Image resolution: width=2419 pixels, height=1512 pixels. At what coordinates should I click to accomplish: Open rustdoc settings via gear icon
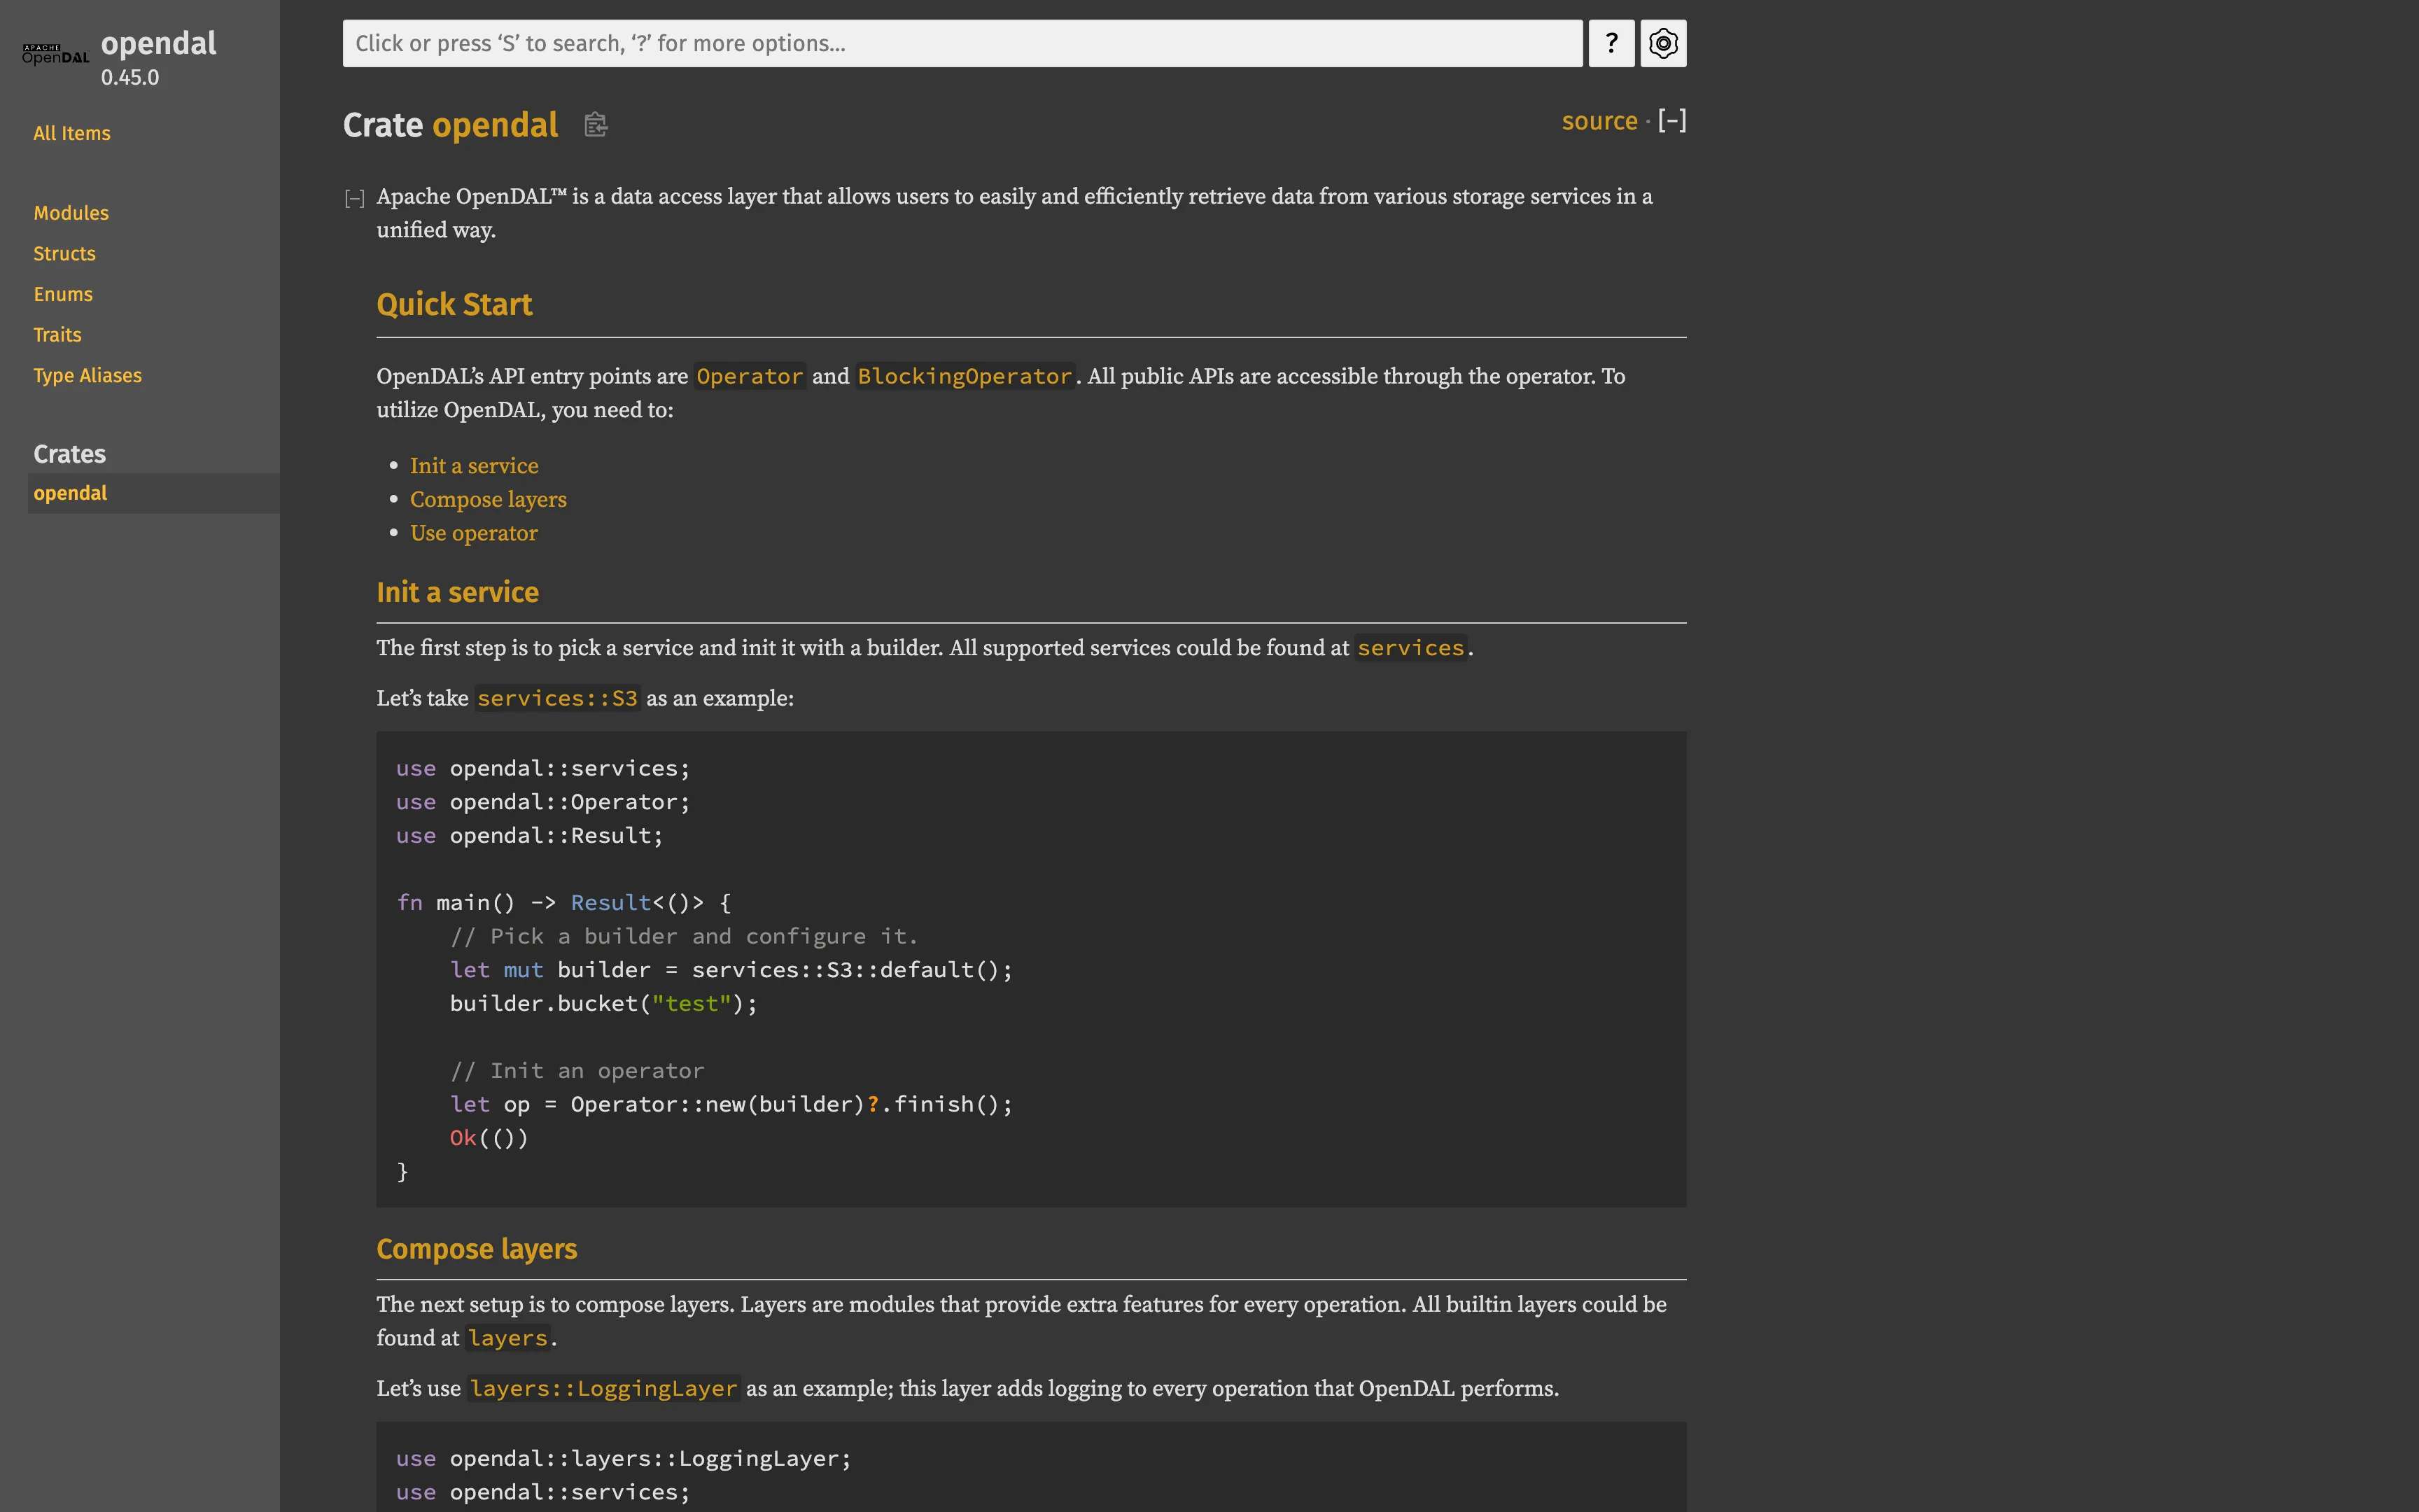tap(1662, 43)
